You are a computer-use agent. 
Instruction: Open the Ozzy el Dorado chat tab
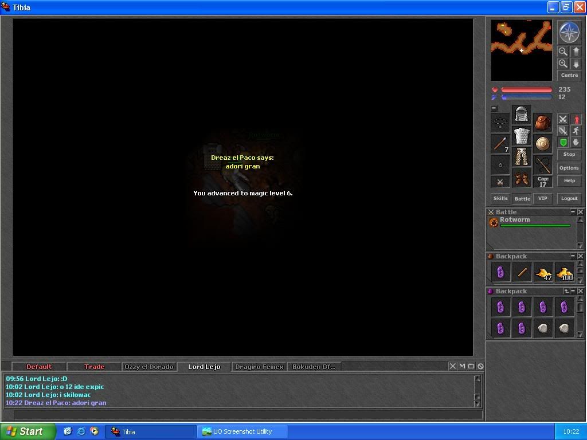(148, 367)
